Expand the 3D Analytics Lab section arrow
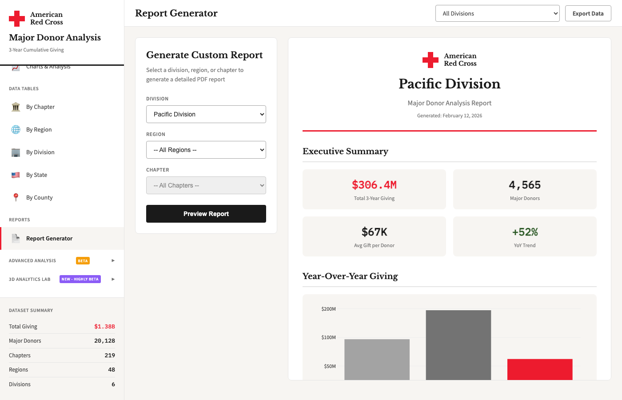622x400 pixels. click(x=113, y=279)
